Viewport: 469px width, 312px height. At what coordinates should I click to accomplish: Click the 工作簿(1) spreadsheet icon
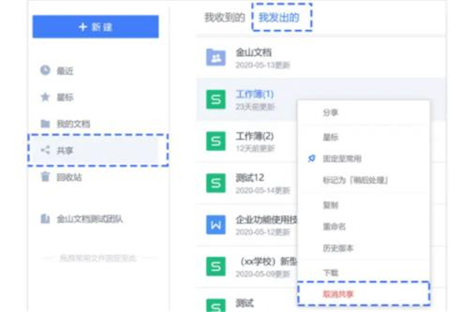click(x=216, y=99)
